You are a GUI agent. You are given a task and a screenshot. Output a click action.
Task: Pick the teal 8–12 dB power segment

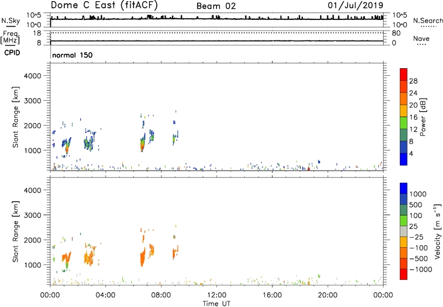tap(404, 135)
